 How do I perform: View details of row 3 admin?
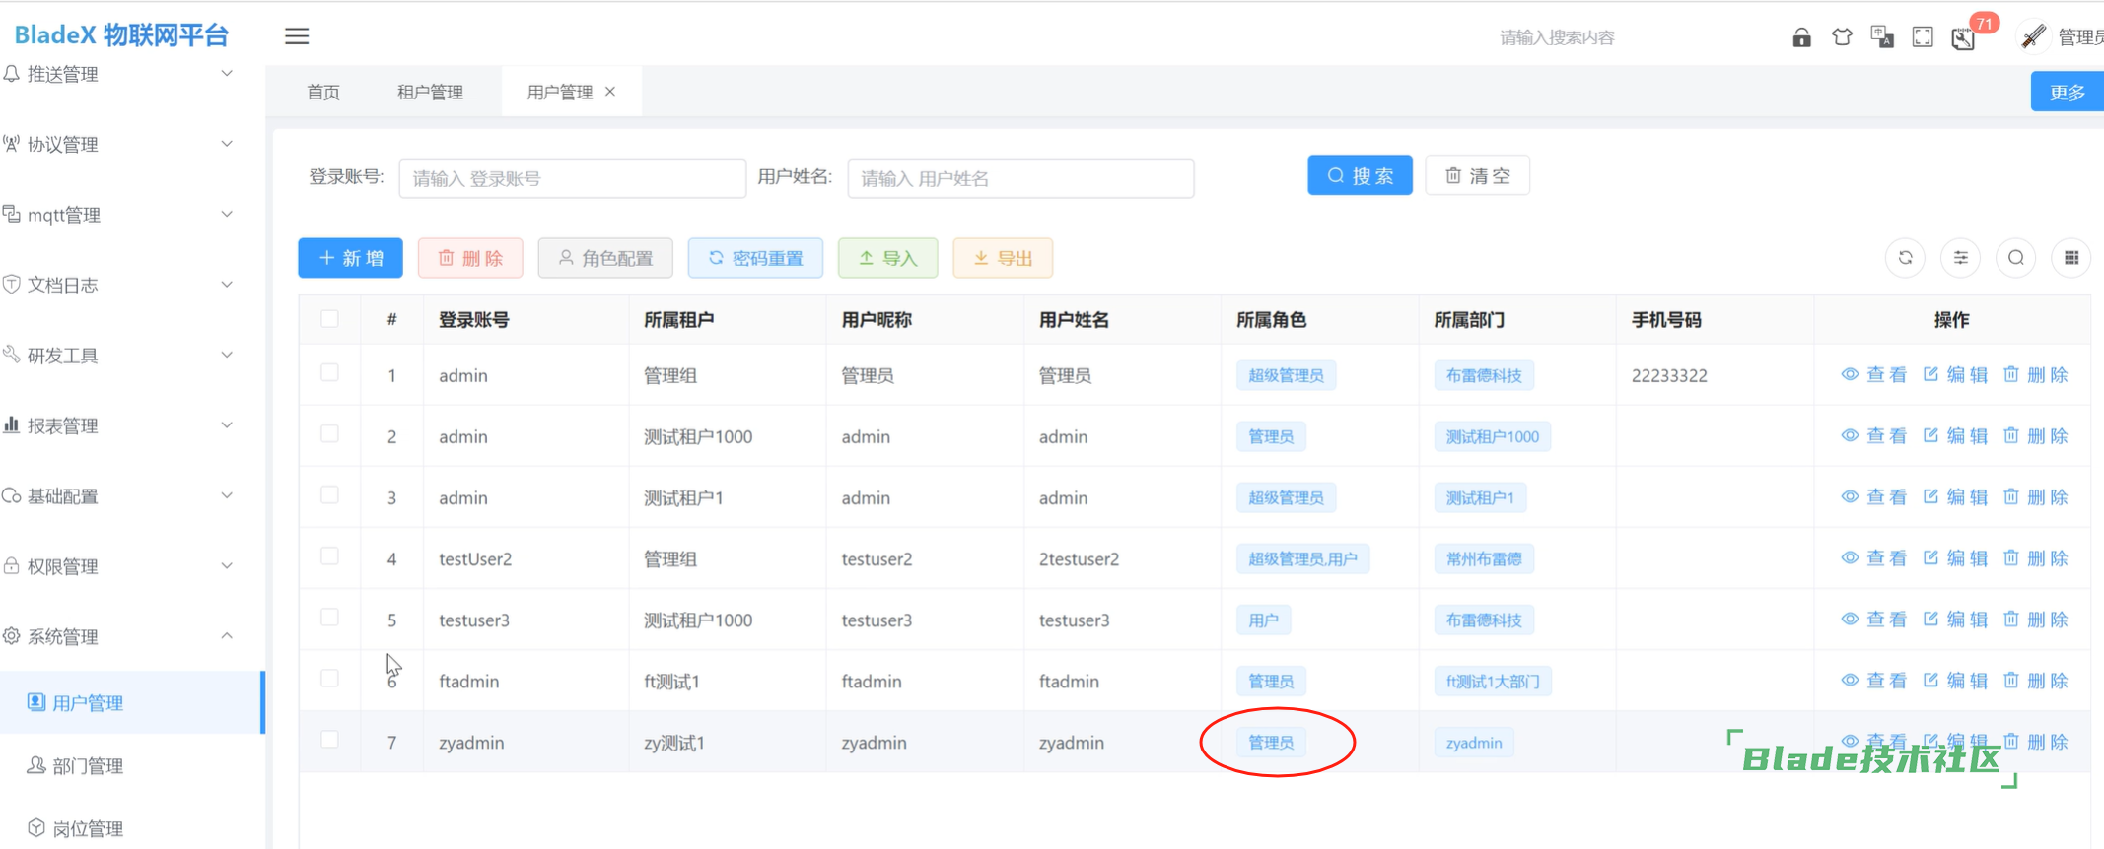1873,497
